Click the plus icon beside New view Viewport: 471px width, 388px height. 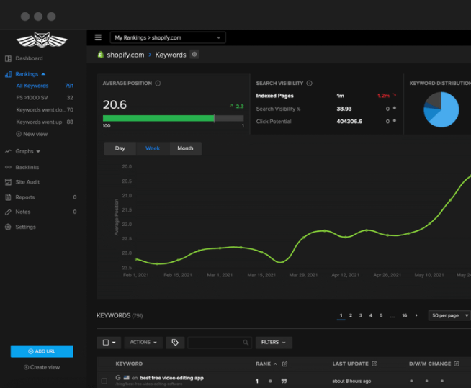point(19,134)
